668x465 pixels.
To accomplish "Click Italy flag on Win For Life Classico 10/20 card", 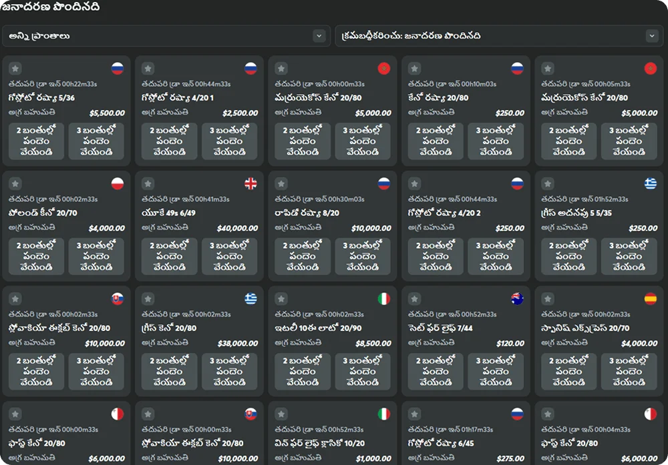I will pos(384,414).
